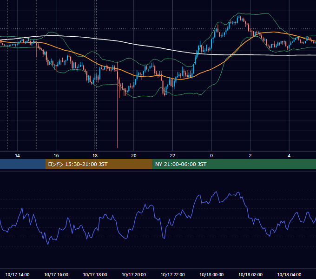Click the 10/18 04:00 date label
Image resolution: width=316 pixels, height=279 pixels.
click(289, 274)
